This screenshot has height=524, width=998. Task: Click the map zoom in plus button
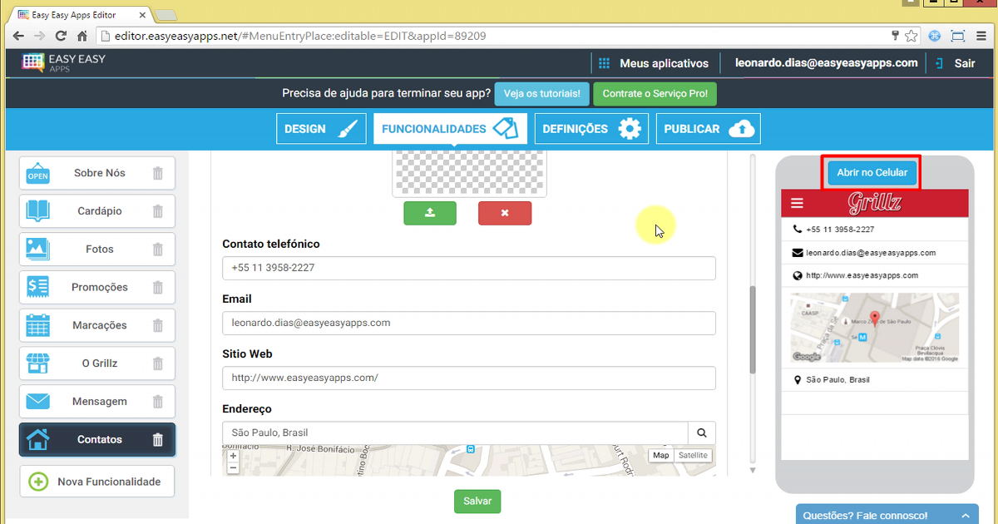pos(233,456)
